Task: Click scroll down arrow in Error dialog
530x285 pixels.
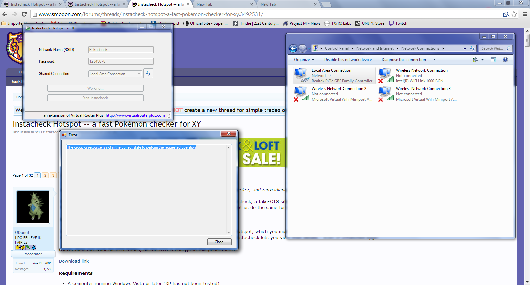Action: [x=229, y=233]
